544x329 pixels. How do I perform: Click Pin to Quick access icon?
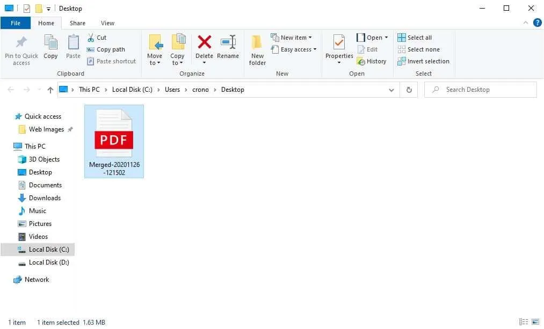[x=21, y=42]
